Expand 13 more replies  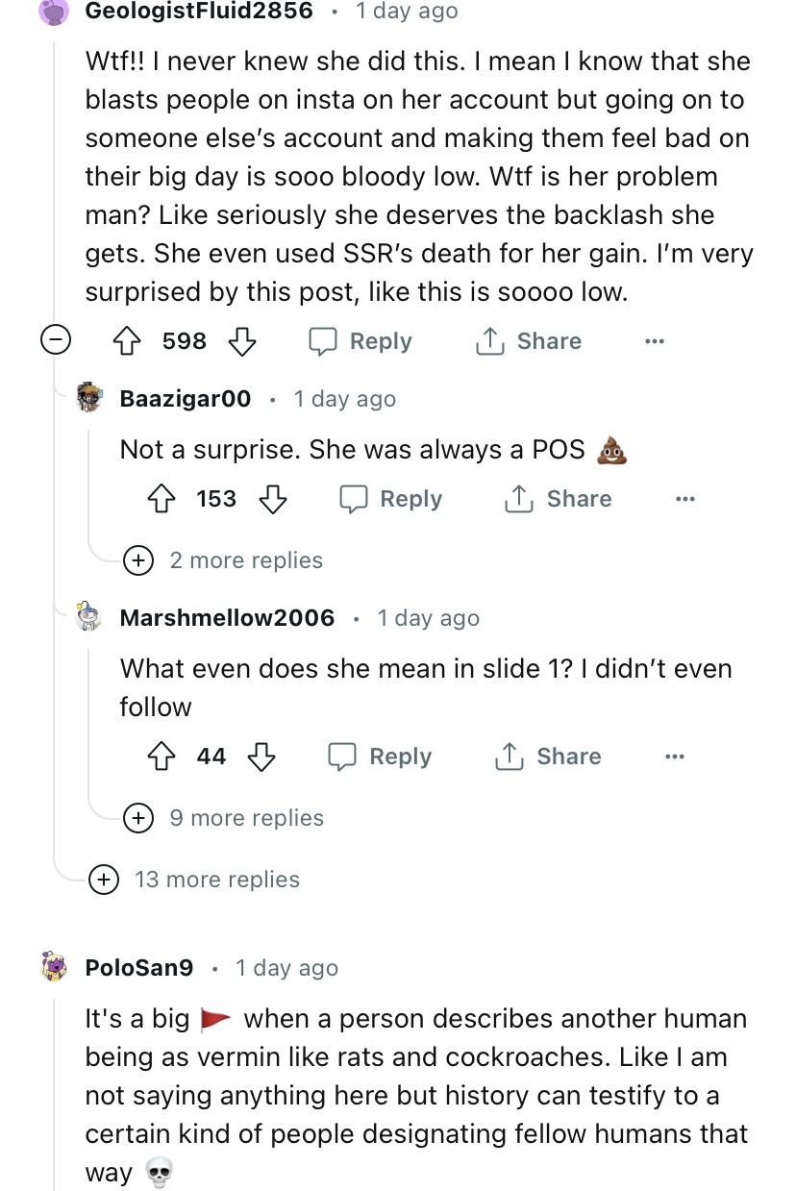coord(104,880)
